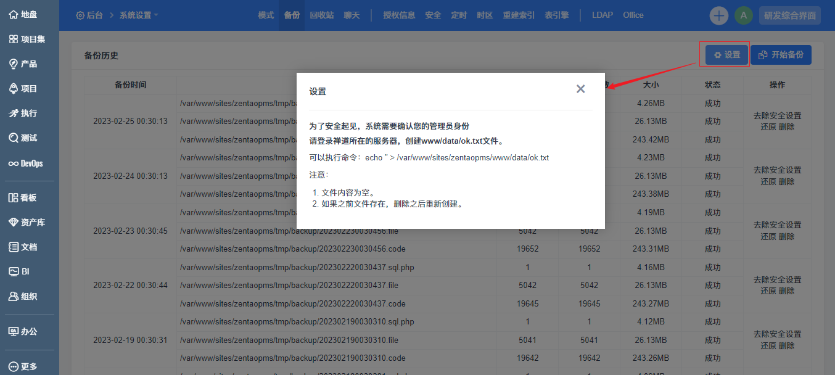
Task: Open 执行 execution icon in sidebar
Action: click(x=14, y=113)
